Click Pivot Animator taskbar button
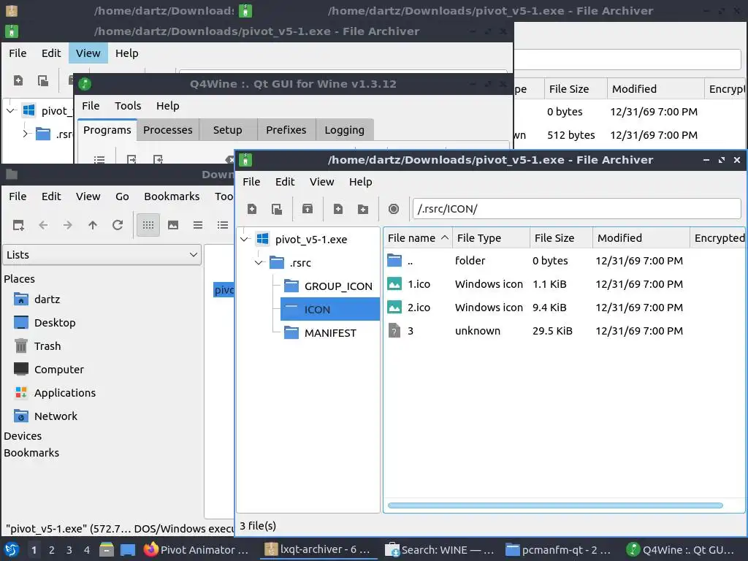The image size is (748, 561). tap(197, 549)
